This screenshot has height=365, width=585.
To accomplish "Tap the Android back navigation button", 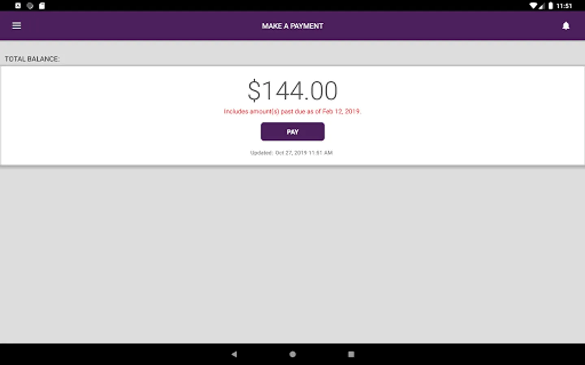I will [x=234, y=354].
